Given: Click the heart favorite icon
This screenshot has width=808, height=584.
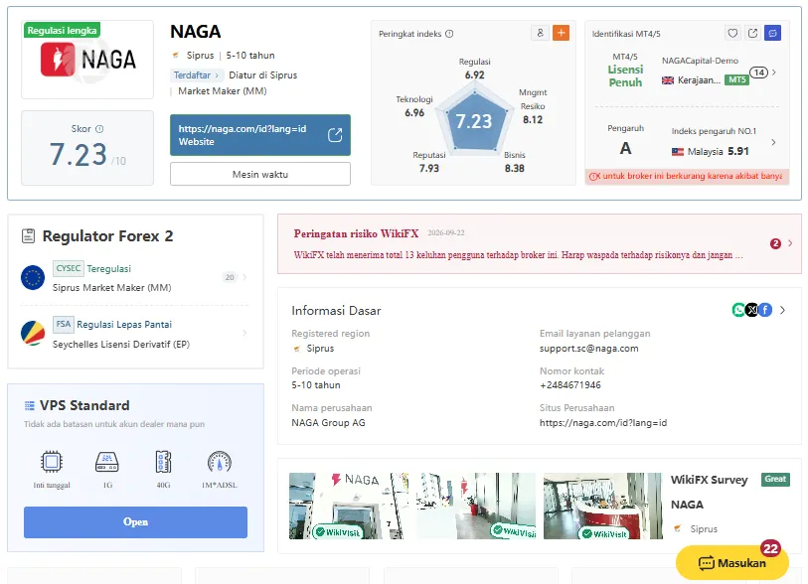Looking at the screenshot, I should [732, 33].
